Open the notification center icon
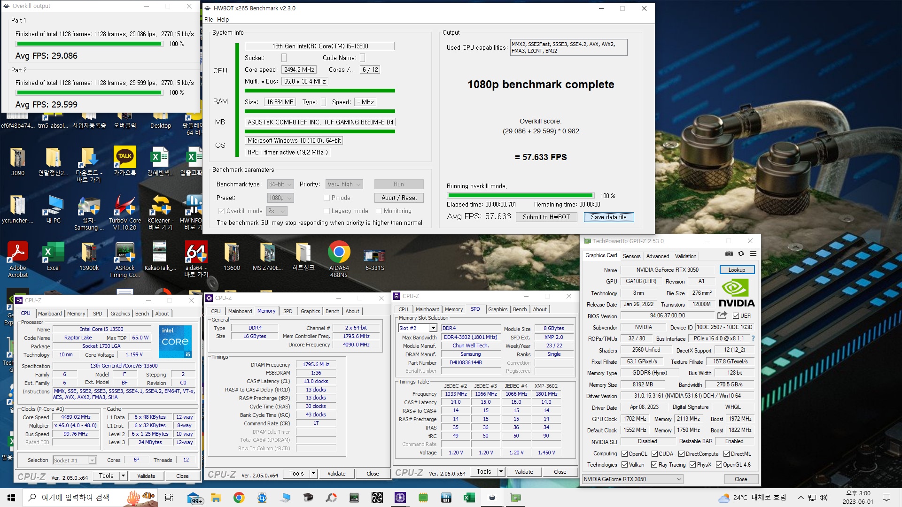 (x=886, y=498)
